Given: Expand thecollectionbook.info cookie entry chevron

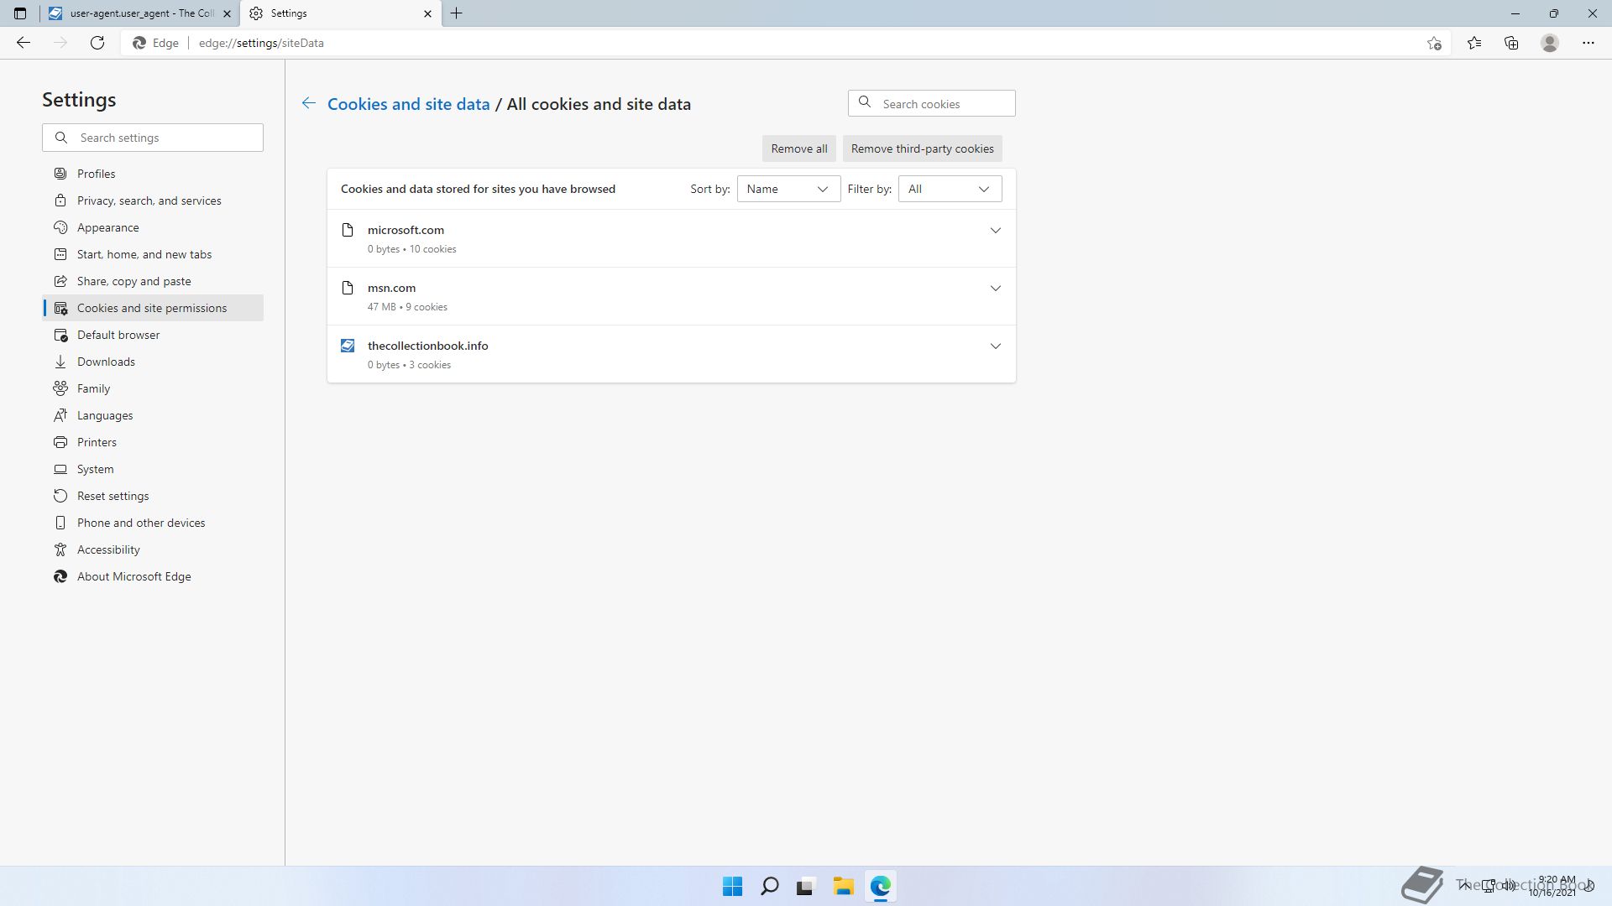Looking at the screenshot, I should [995, 346].
